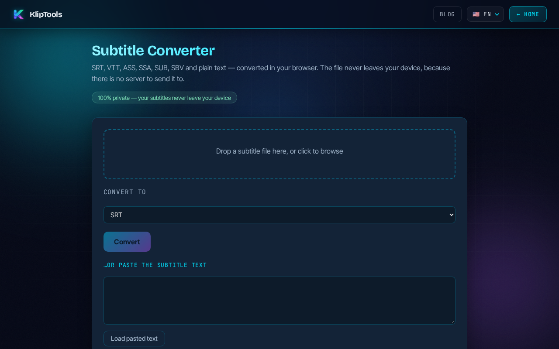The image size is (559, 349).
Task: Expand the EN language selector
Action: pyautogui.click(x=485, y=14)
